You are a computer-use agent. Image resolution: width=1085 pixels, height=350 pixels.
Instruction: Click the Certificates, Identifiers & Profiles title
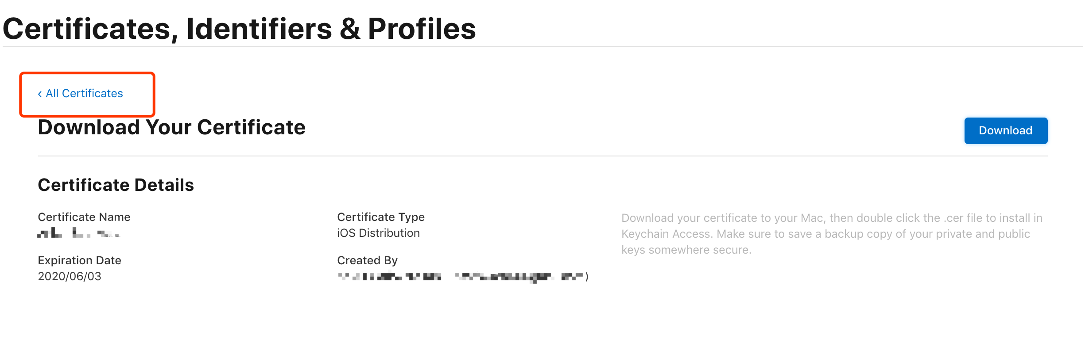tap(239, 29)
